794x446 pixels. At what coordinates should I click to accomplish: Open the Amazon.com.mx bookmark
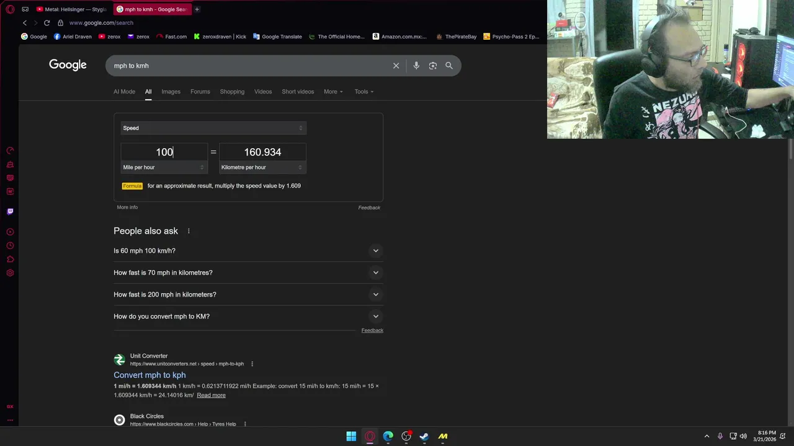pyautogui.click(x=399, y=37)
